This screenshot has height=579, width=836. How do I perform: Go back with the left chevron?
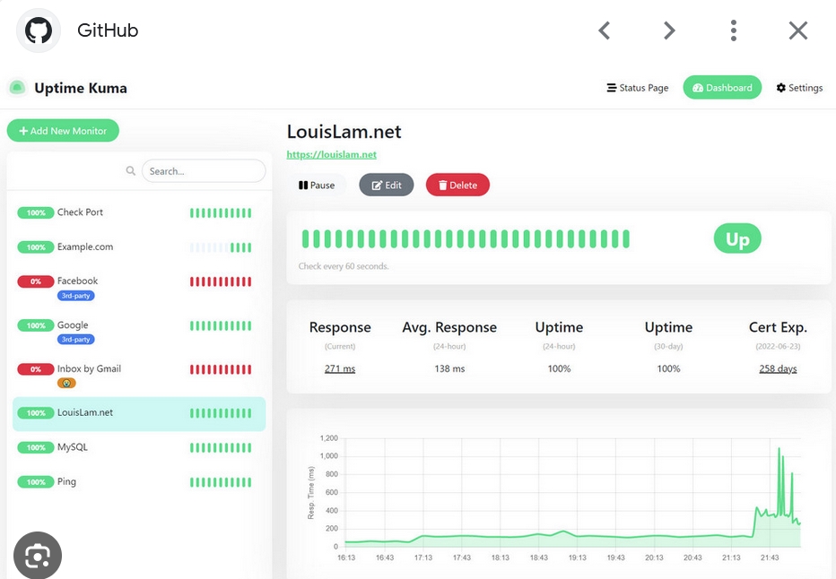click(x=605, y=30)
